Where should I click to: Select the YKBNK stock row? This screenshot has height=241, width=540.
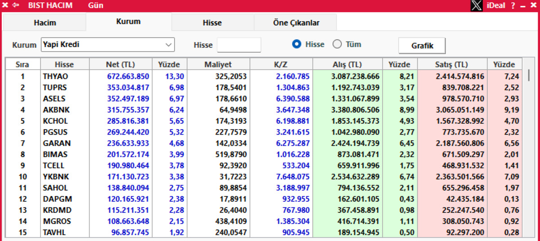tap(264, 176)
